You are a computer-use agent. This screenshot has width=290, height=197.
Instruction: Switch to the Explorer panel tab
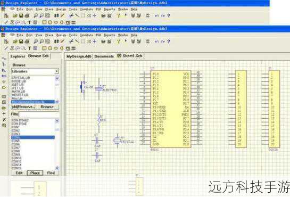(18, 56)
